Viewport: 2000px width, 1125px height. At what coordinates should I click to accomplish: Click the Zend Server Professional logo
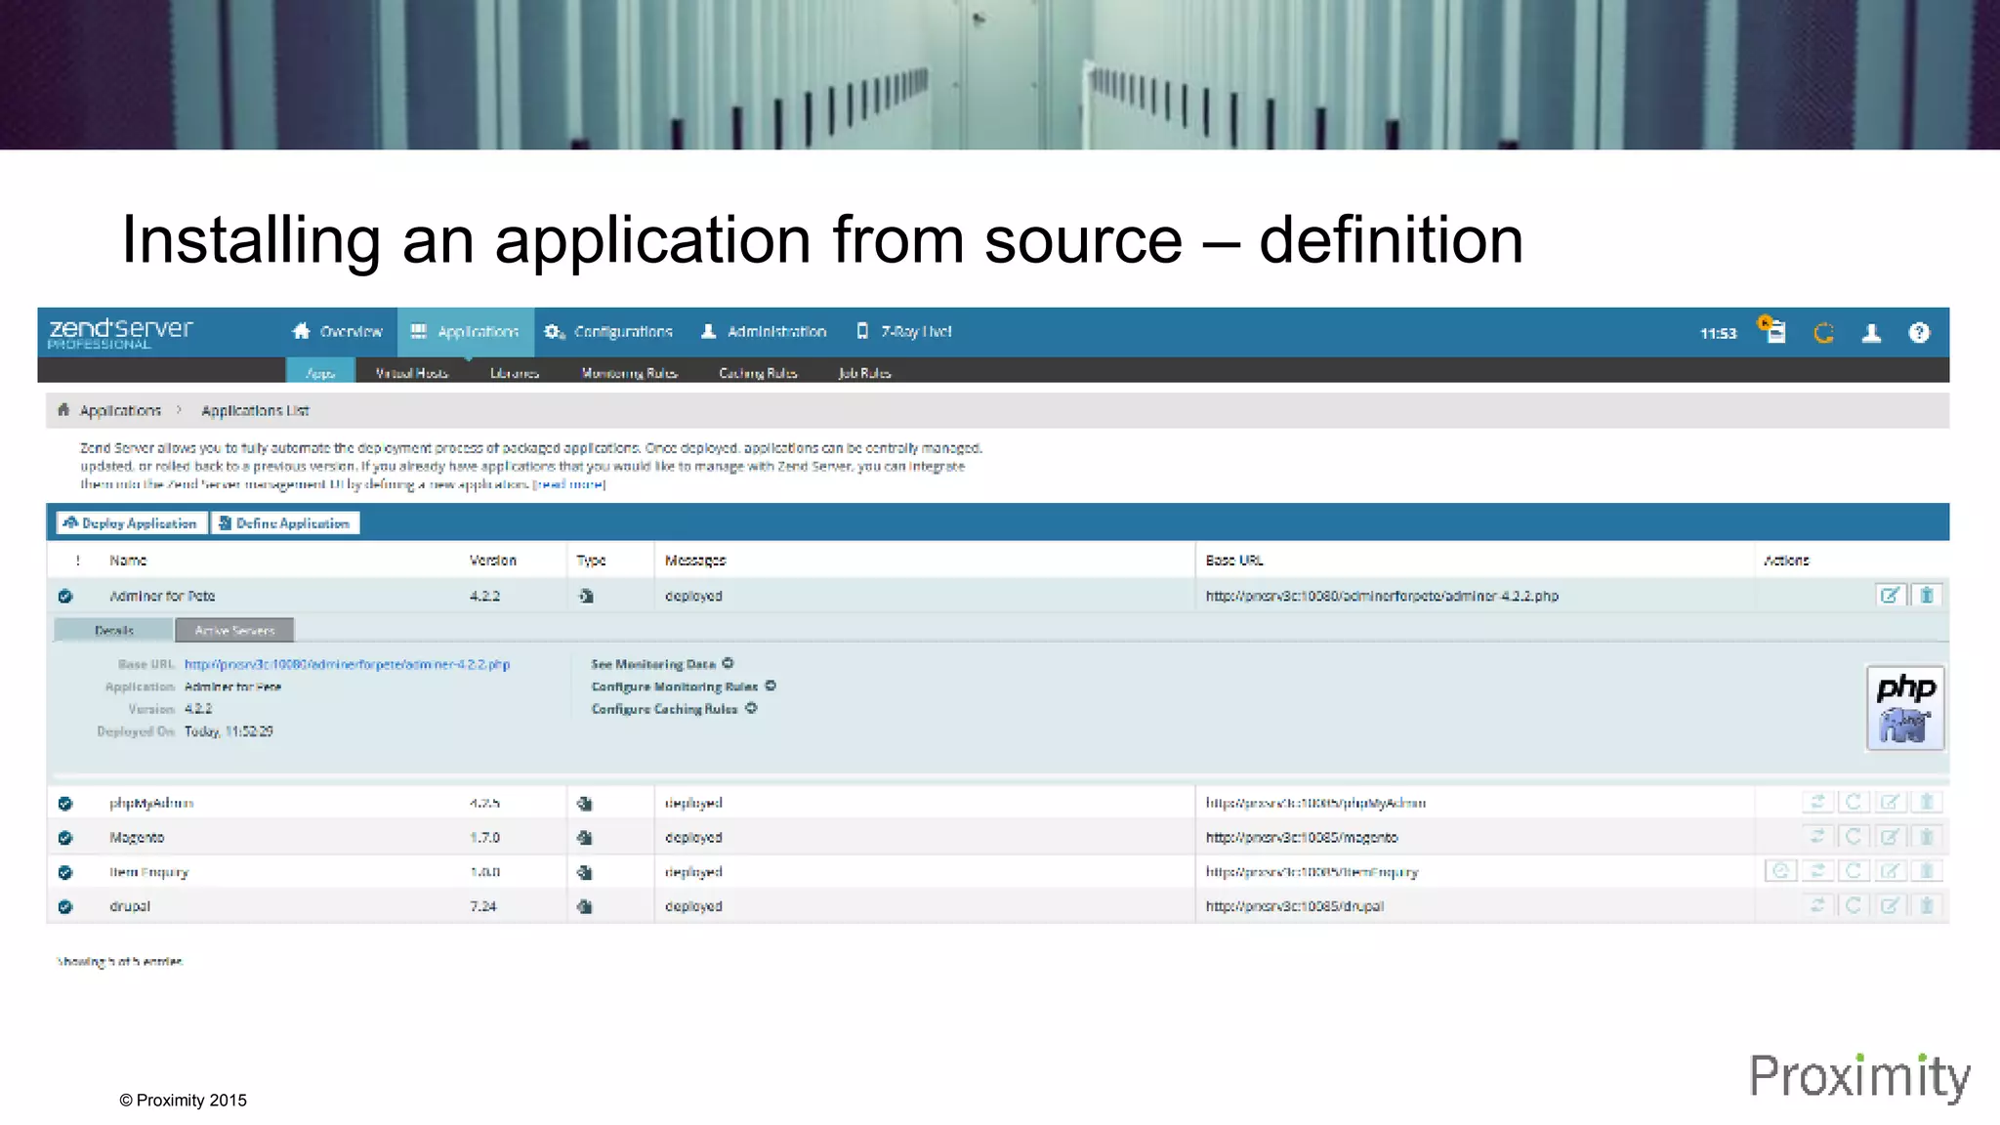120,333
